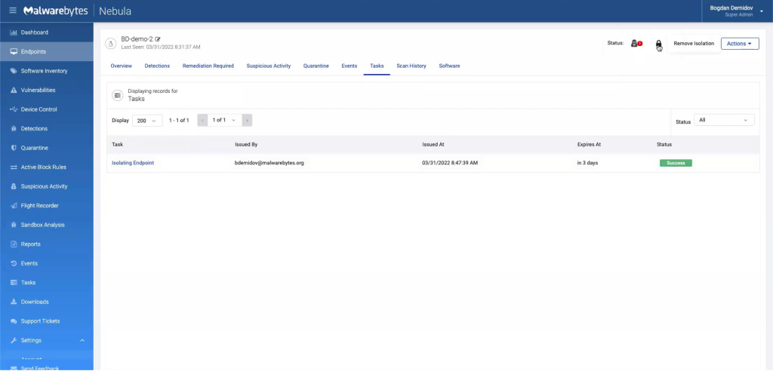Expand the Actions dropdown button
Image resolution: width=773 pixels, height=371 pixels.
pos(740,43)
